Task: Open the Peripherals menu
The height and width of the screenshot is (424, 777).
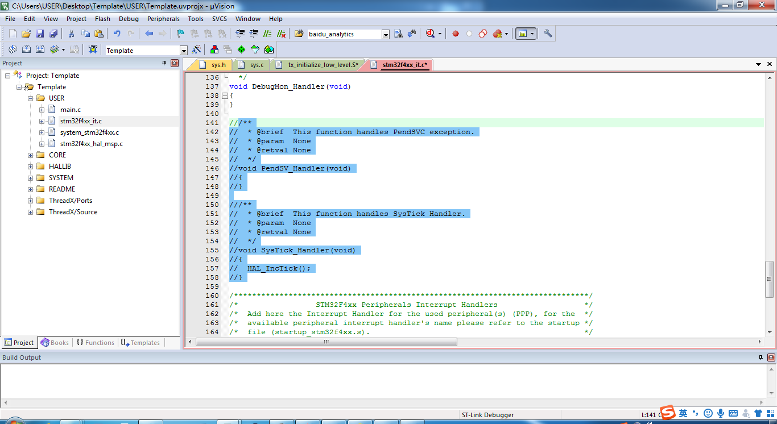Action: point(163,19)
